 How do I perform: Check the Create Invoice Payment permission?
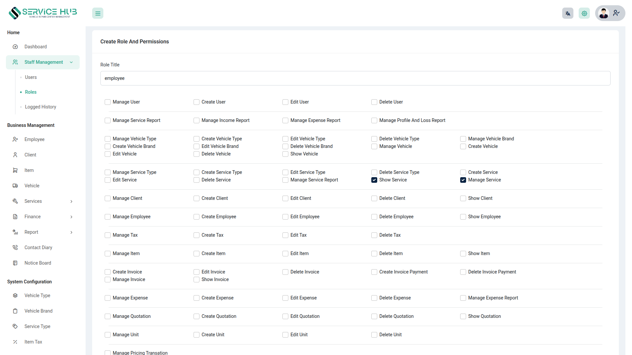[x=374, y=272]
